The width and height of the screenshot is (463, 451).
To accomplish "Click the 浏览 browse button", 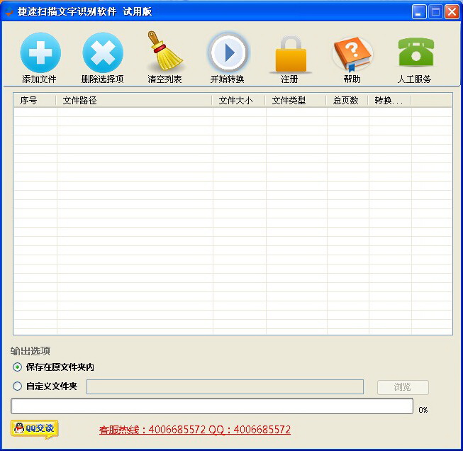I will click(x=403, y=387).
